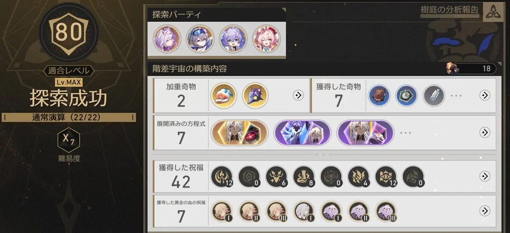Select the first gold equation card

tap(240, 133)
